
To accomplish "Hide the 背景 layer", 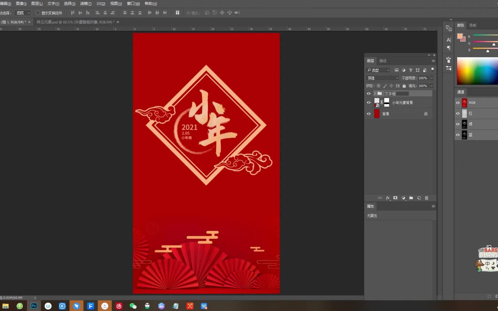I will [x=369, y=114].
